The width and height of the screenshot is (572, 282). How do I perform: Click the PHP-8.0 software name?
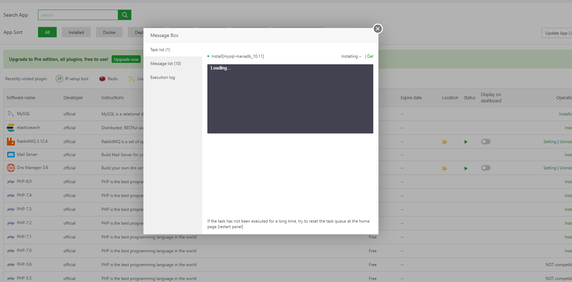(24, 181)
